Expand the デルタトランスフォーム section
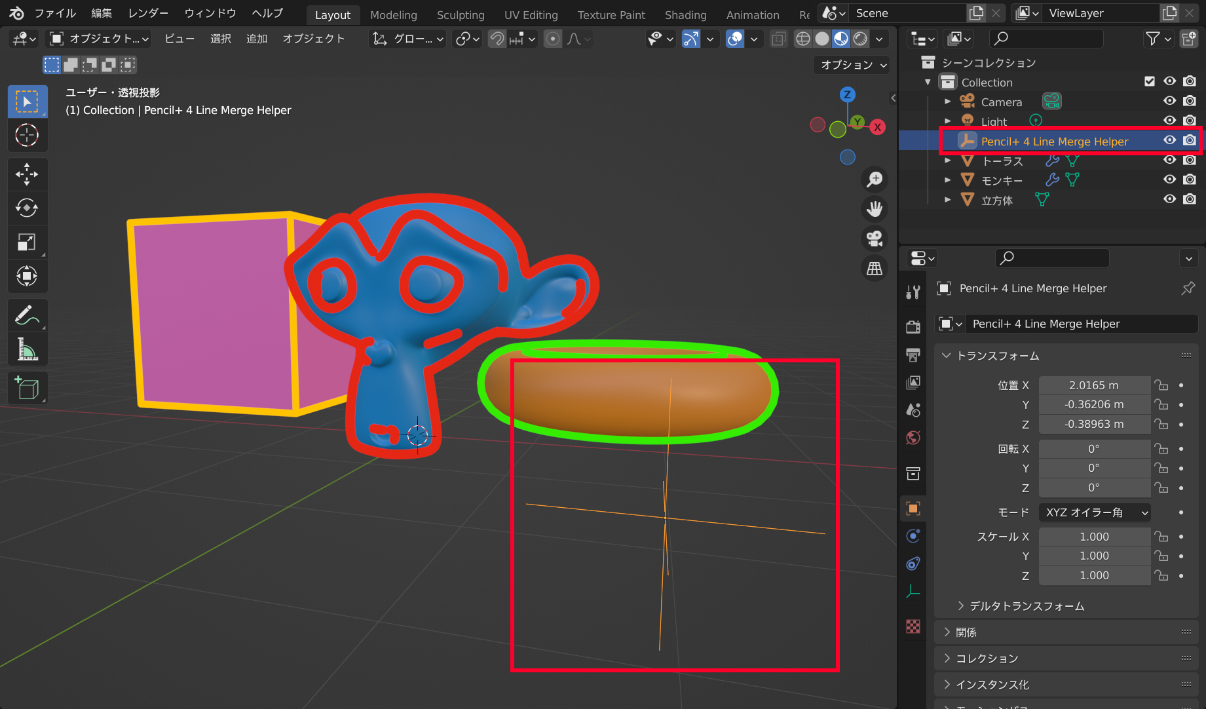Screen dimensions: 1206x709 pyautogui.click(x=1027, y=606)
